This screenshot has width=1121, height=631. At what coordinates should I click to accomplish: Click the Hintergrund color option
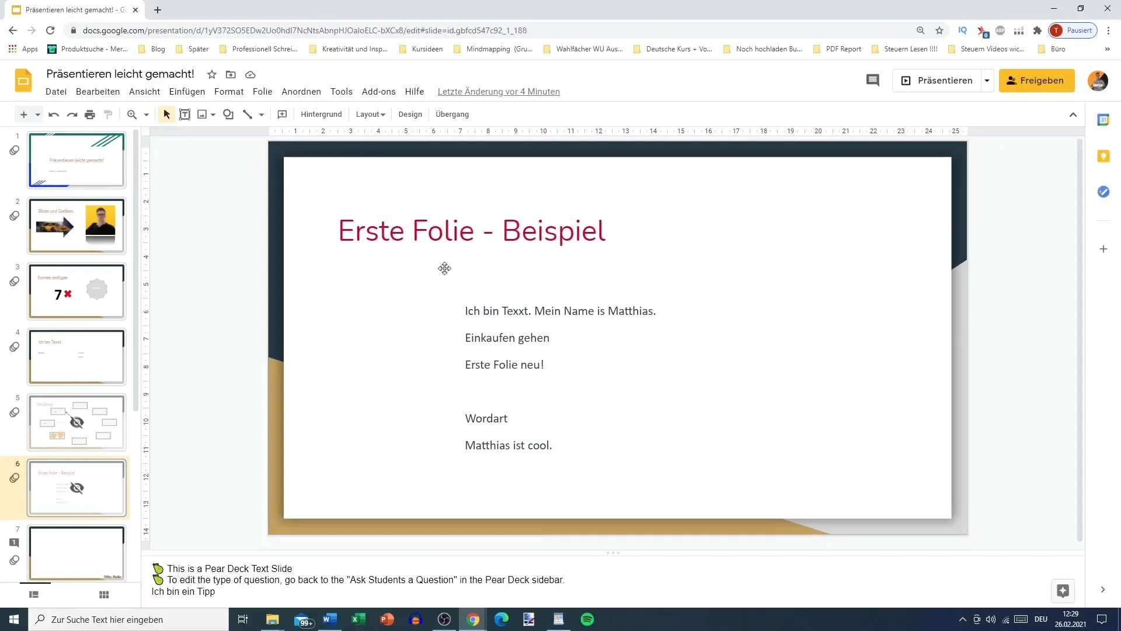(x=321, y=114)
